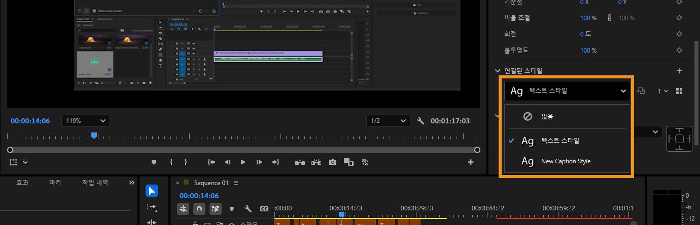
Task: Expand the chevron beside the frame fit icon
Action: [x=25, y=162]
